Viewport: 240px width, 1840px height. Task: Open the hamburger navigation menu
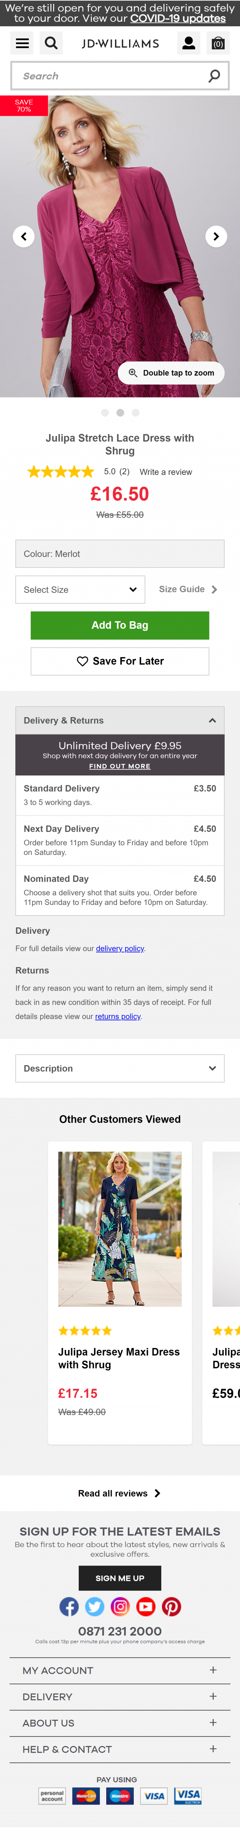click(x=23, y=43)
